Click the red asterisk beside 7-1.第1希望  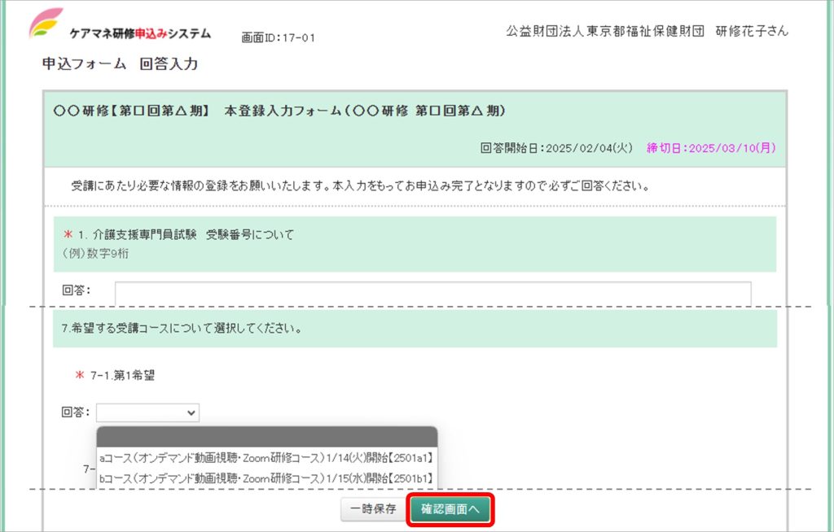(x=80, y=376)
